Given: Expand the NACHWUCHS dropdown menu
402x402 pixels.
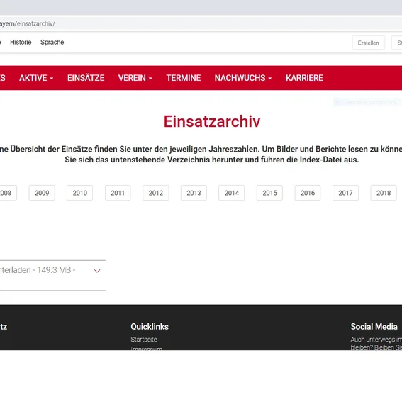Looking at the screenshot, I should click(x=243, y=78).
